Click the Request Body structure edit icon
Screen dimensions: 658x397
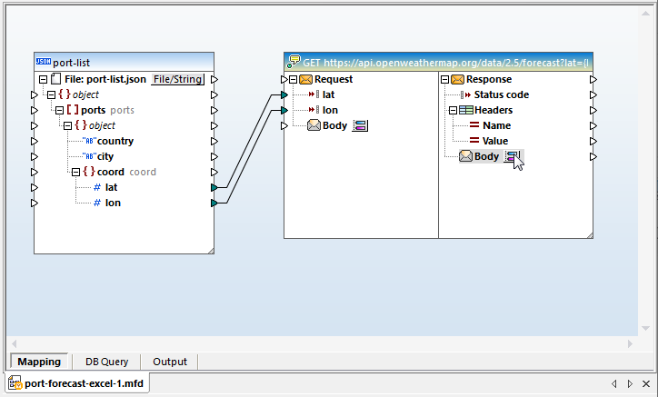(x=360, y=125)
